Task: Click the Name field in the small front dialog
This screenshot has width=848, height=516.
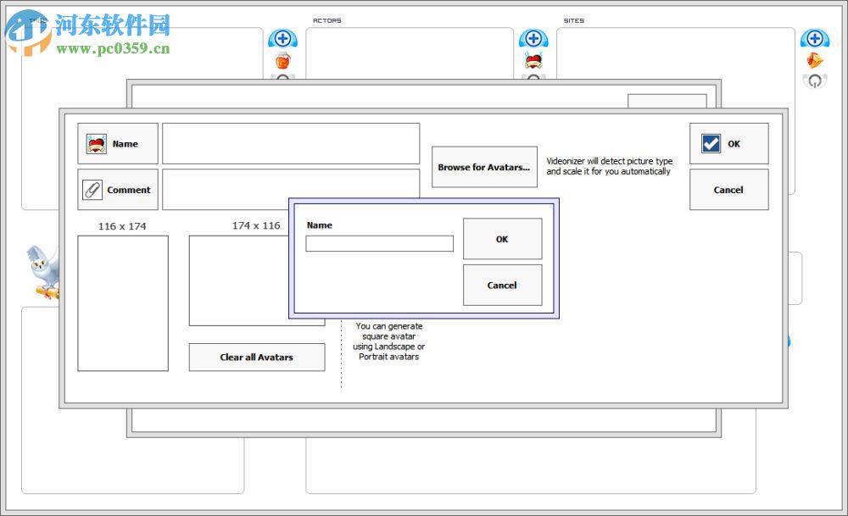Action: pyautogui.click(x=379, y=243)
